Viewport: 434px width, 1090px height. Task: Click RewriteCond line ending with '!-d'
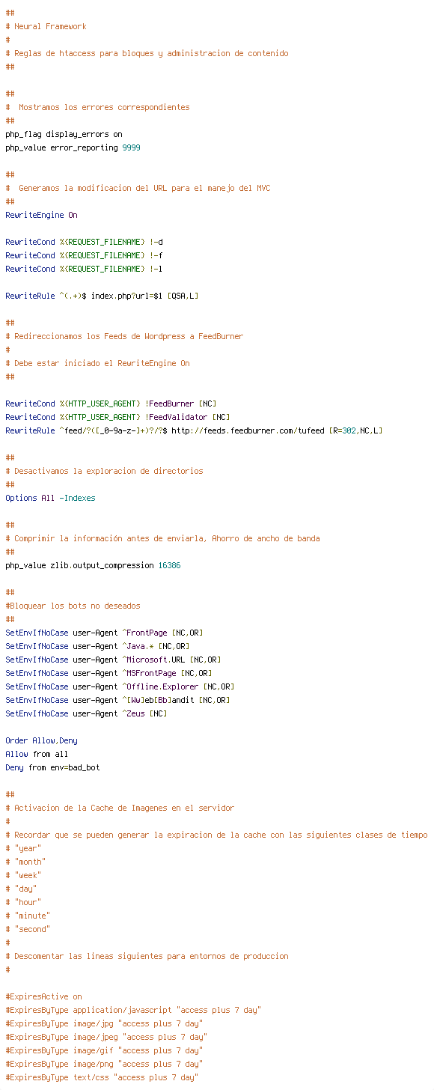84,242
